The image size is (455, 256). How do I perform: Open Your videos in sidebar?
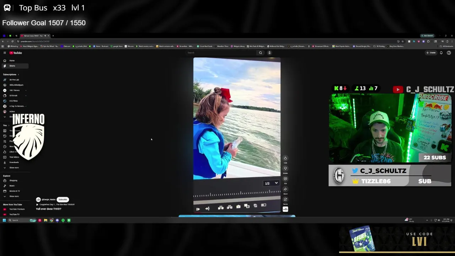pyautogui.click(x=14, y=157)
